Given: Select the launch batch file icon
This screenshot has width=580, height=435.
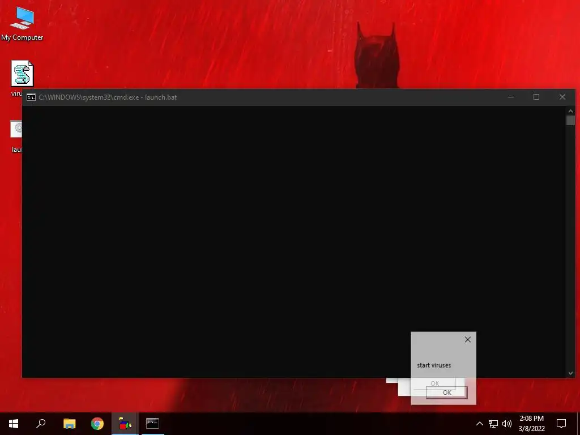Looking at the screenshot, I should pyautogui.click(x=16, y=129).
